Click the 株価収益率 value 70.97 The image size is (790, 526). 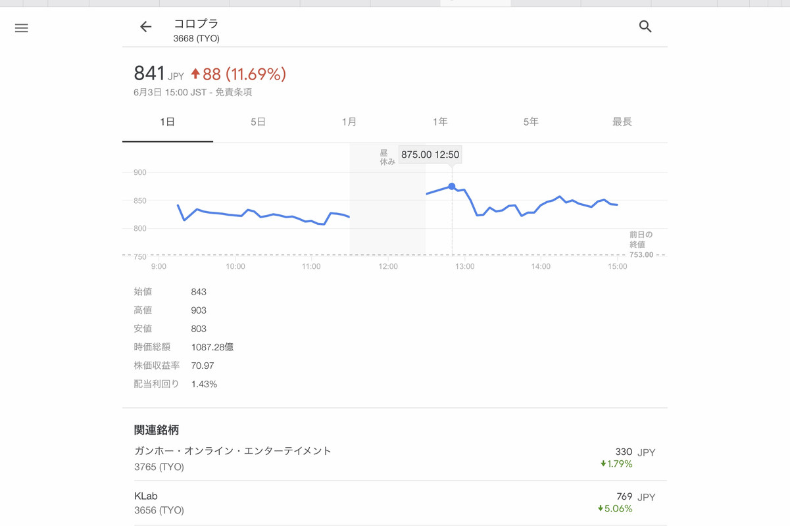203,366
